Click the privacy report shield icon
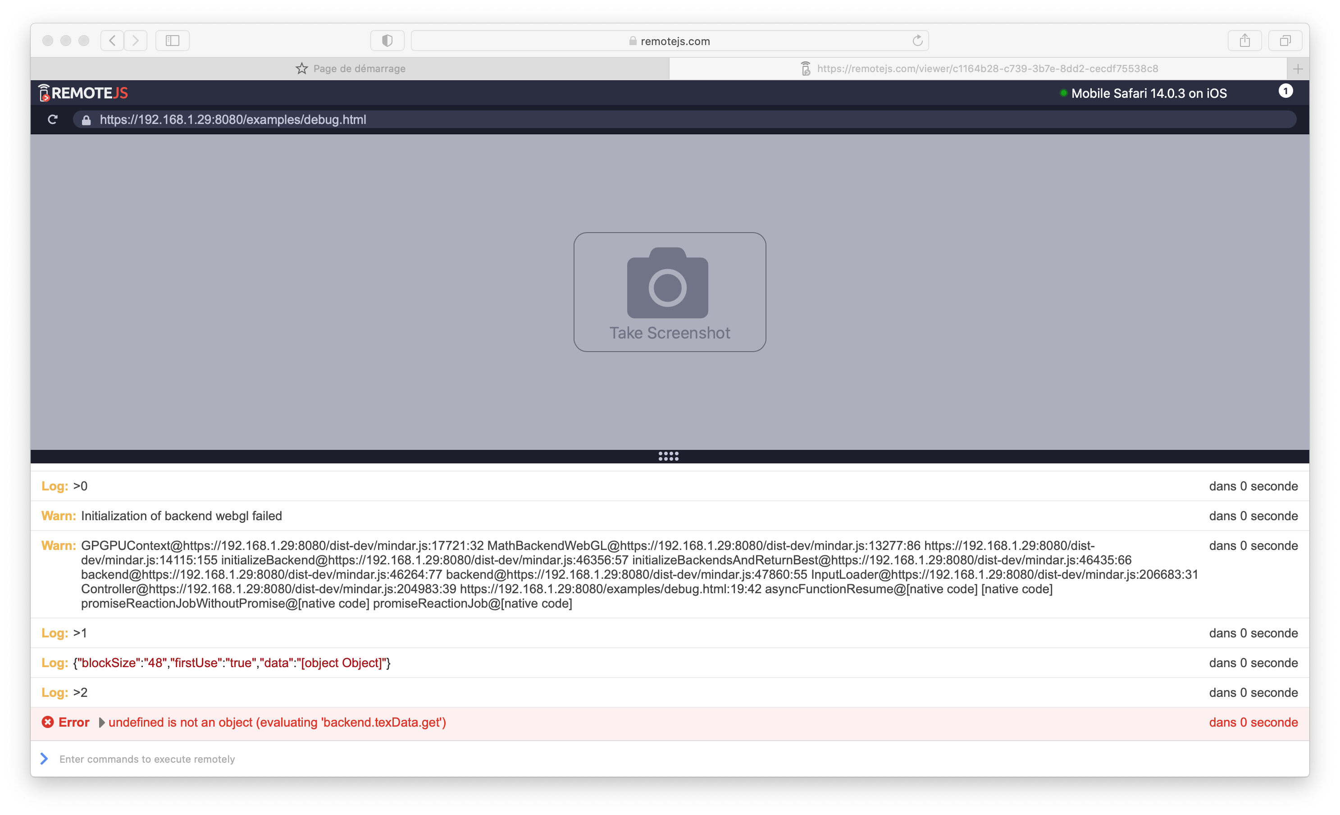1340x815 pixels. point(387,40)
